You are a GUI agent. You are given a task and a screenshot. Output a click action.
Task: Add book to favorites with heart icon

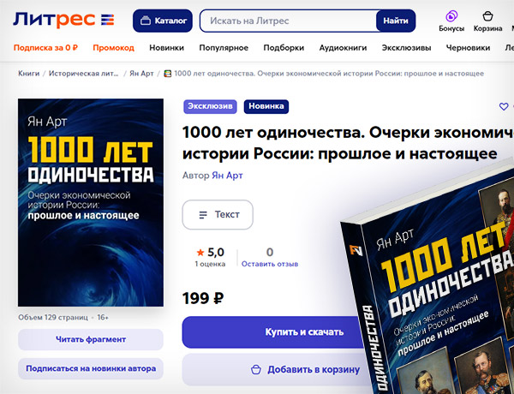pos(504,106)
